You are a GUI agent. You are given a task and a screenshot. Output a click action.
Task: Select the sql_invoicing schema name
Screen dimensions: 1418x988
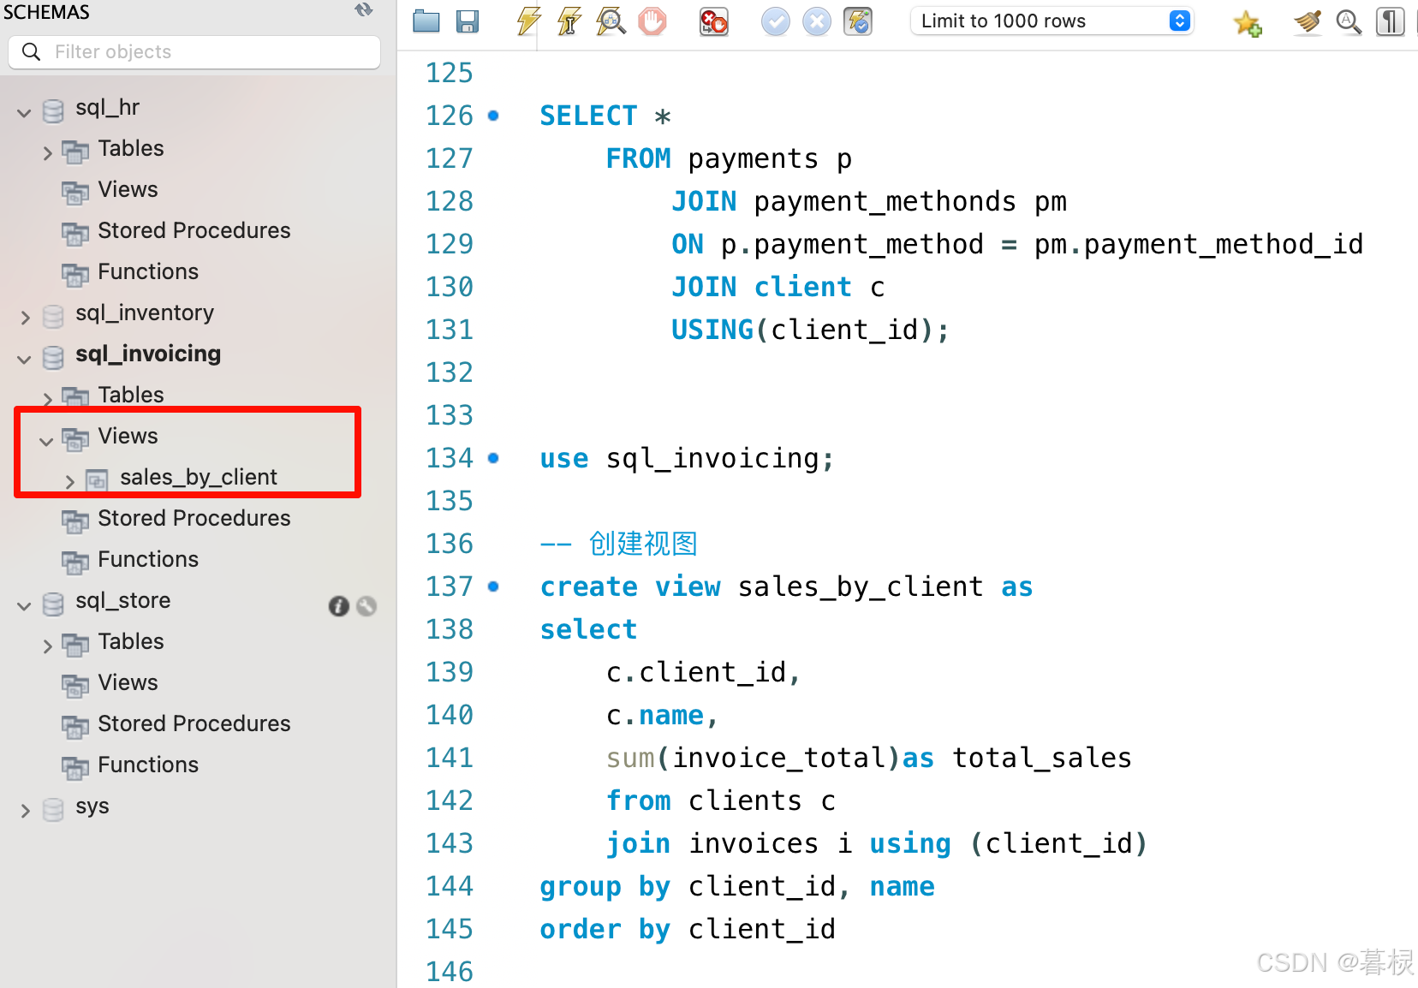(x=148, y=354)
